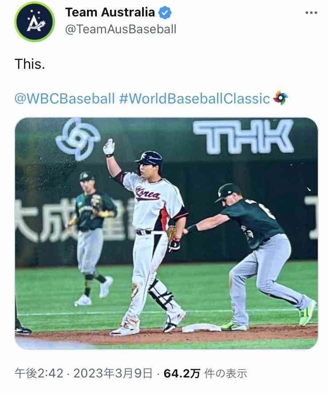This screenshot has width=328, height=393.
Task: Open the three-dot more options menu
Action: 312,12
